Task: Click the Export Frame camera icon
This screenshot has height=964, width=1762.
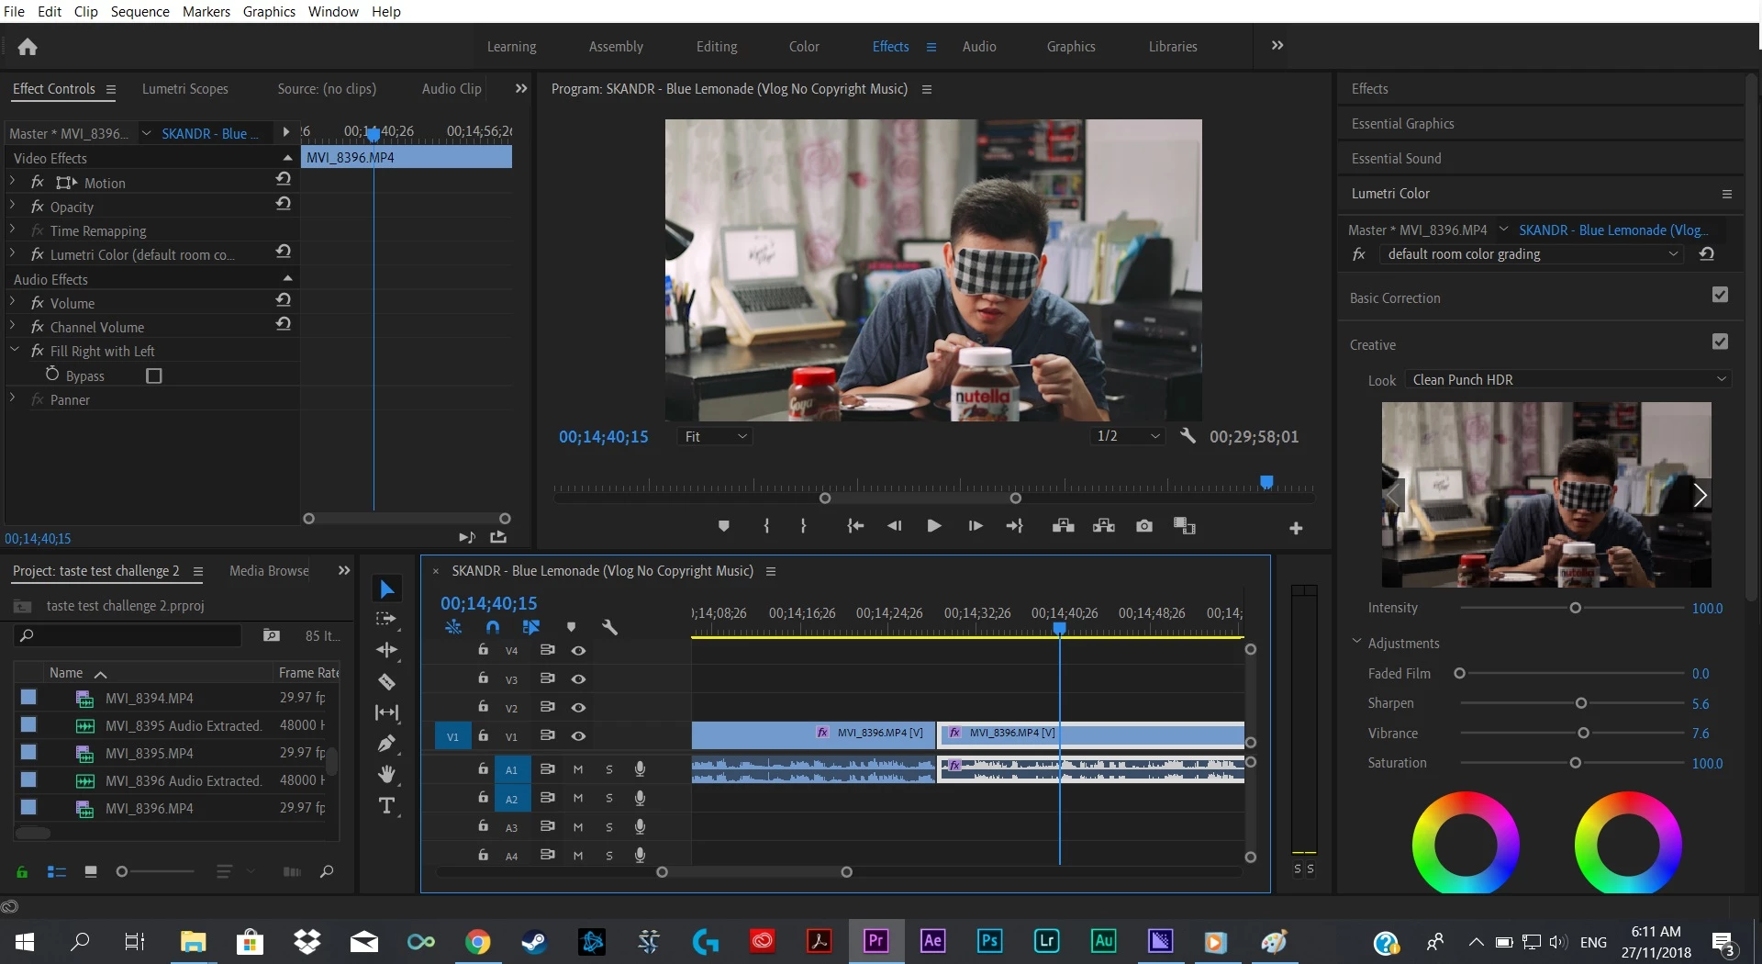Action: 1143,526
